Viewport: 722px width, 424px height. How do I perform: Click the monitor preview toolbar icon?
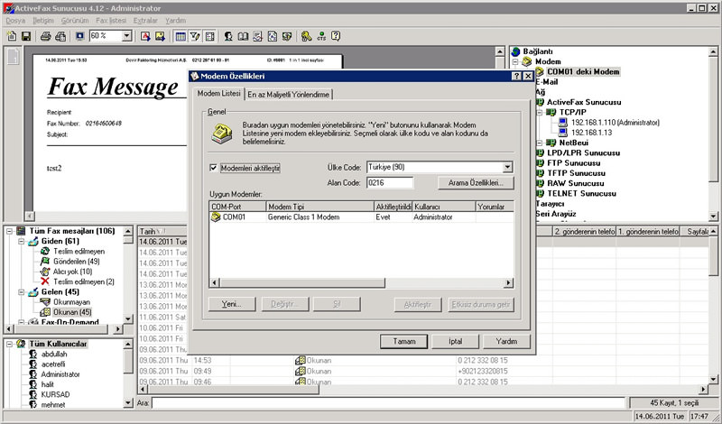[79, 36]
